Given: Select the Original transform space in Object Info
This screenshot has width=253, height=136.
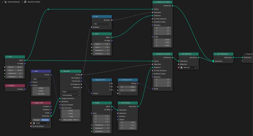Looking at the screenshot, I should (x=37, y=120).
